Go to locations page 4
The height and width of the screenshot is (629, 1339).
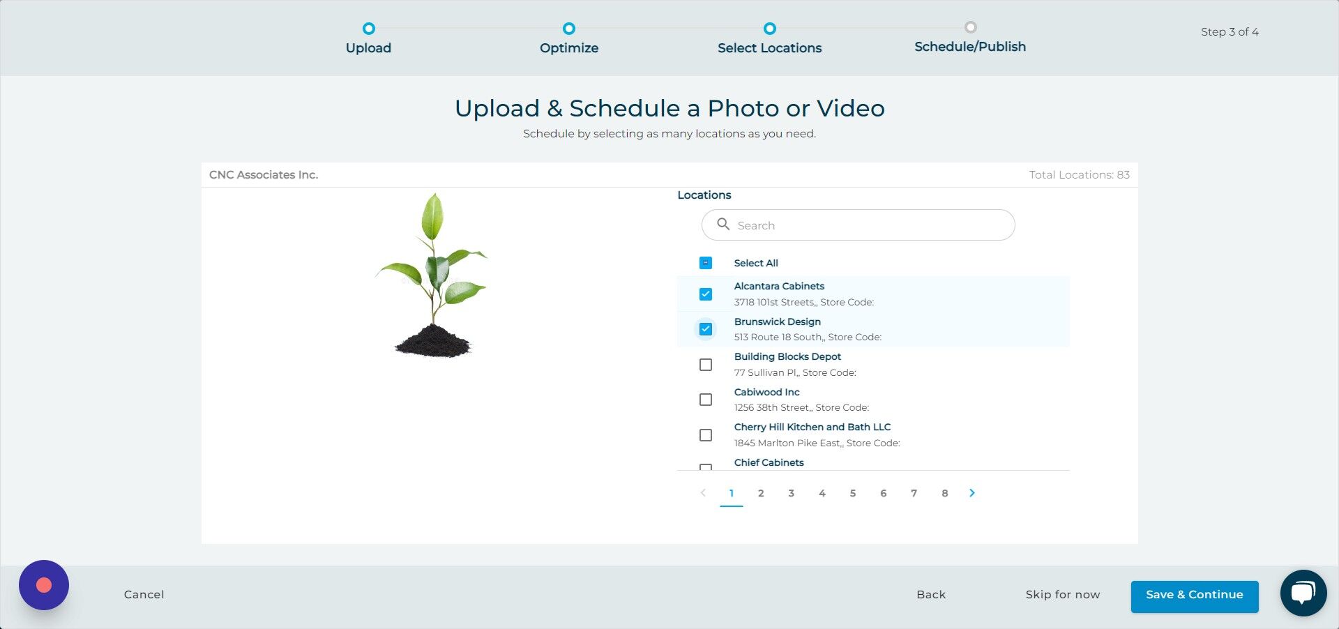[x=822, y=493]
